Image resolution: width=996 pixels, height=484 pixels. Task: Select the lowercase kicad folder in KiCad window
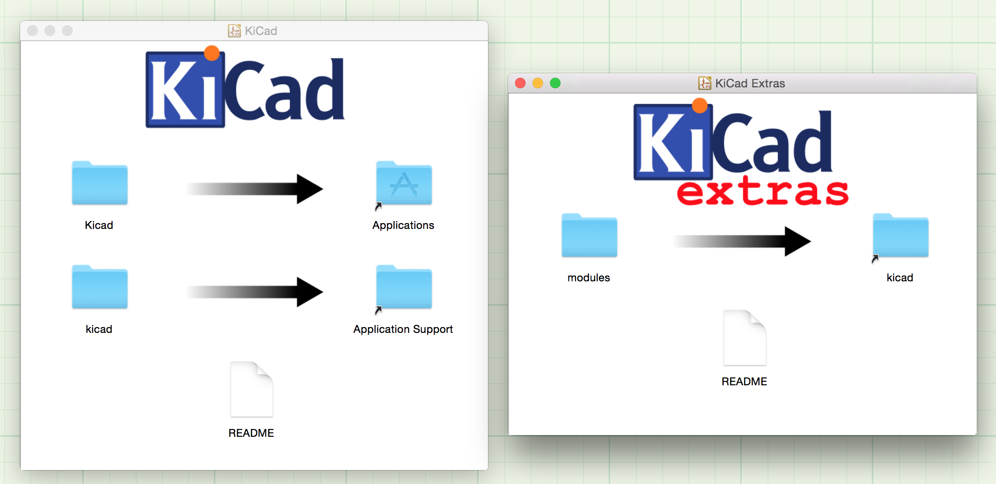100,287
